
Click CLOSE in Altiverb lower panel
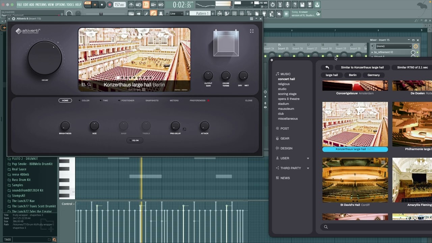tap(249, 101)
